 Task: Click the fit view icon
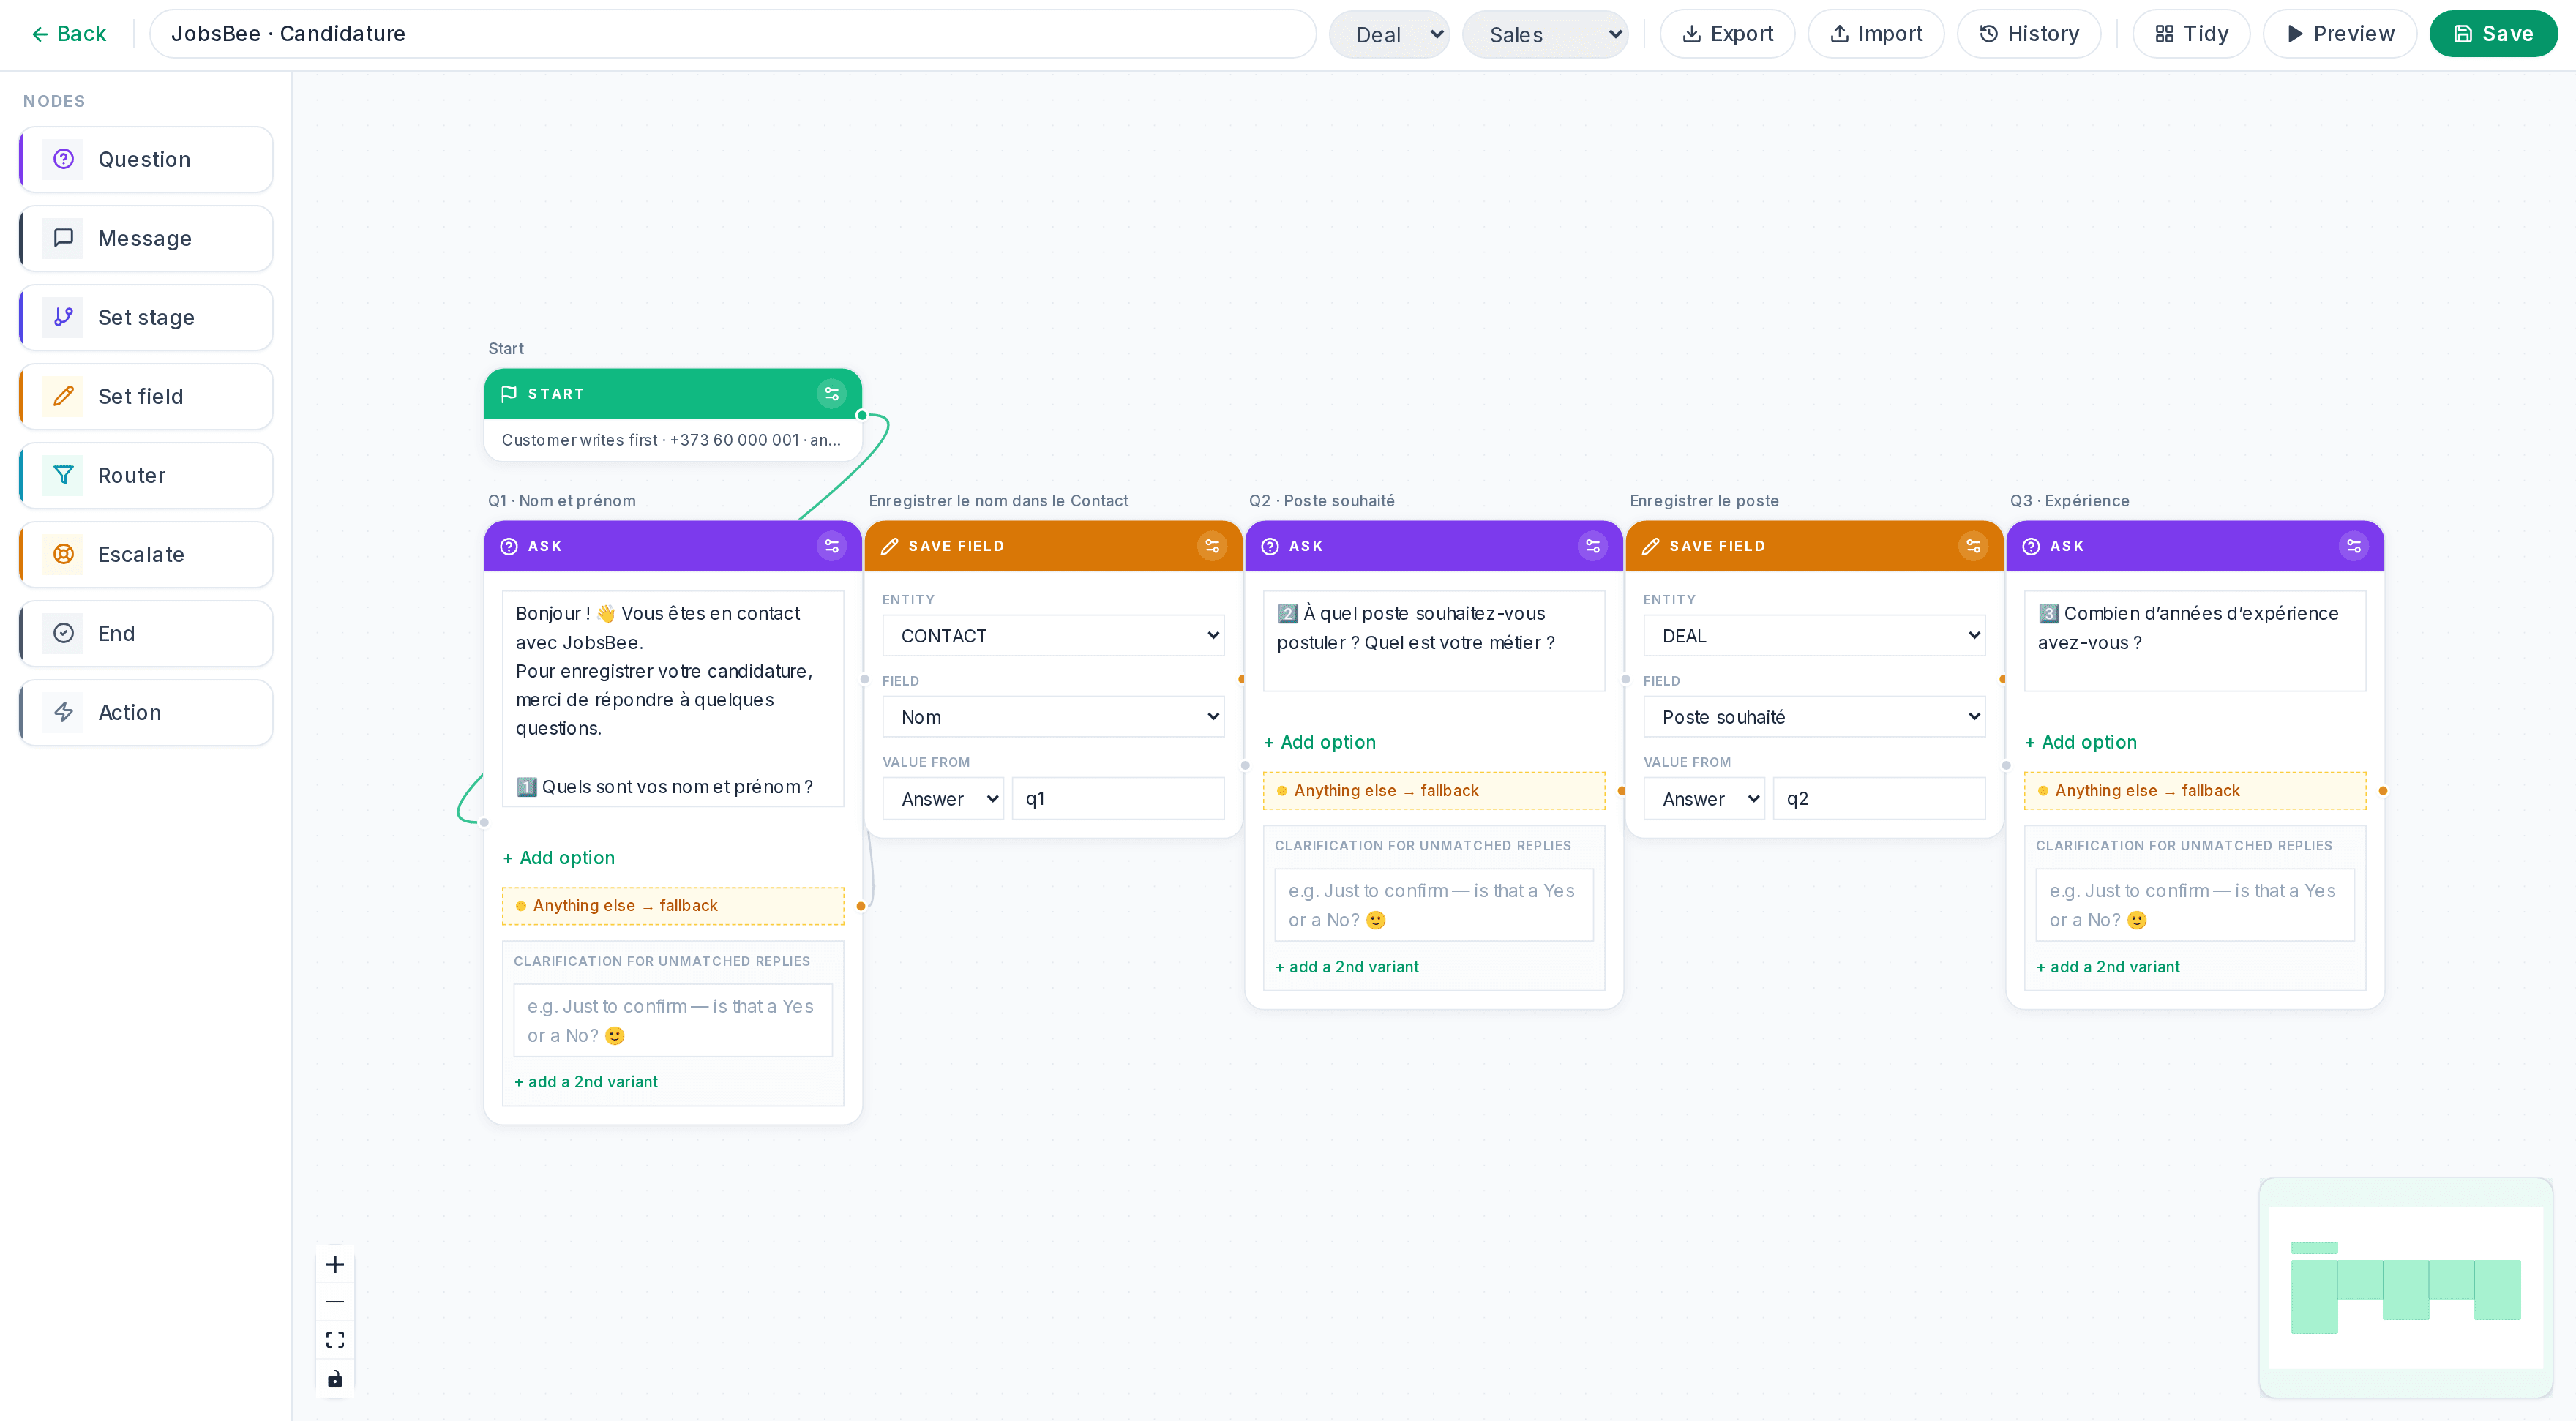pyautogui.click(x=335, y=1340)
